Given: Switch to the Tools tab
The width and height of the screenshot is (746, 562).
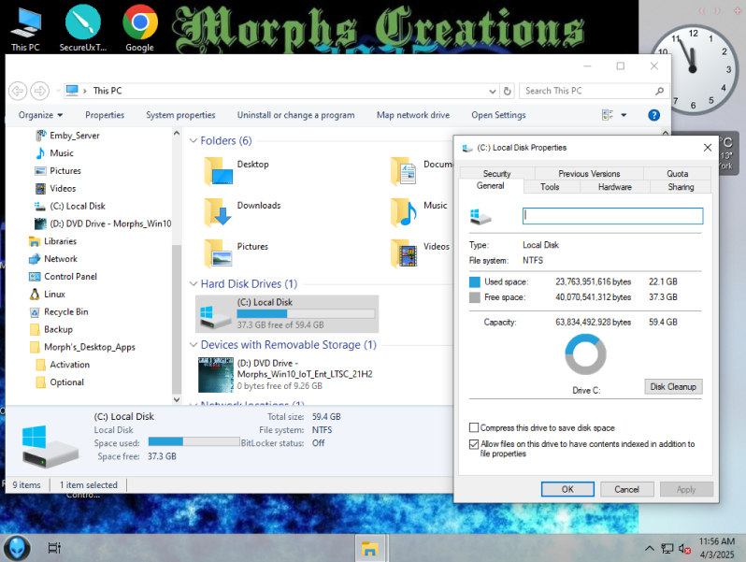Looking at the screenshot, I should [x=550, y=187].
